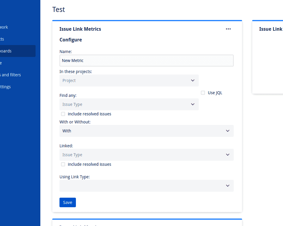
Task: Expand the Using Link Type dropdown
Action: (x=146, y=186)
